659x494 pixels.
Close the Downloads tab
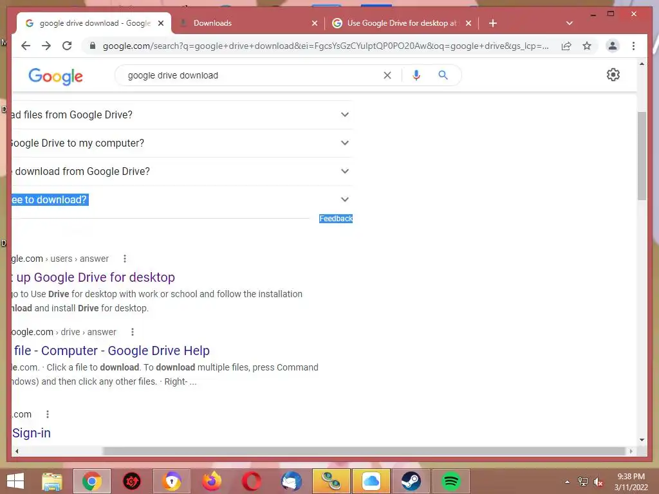(x=314, y=23)
